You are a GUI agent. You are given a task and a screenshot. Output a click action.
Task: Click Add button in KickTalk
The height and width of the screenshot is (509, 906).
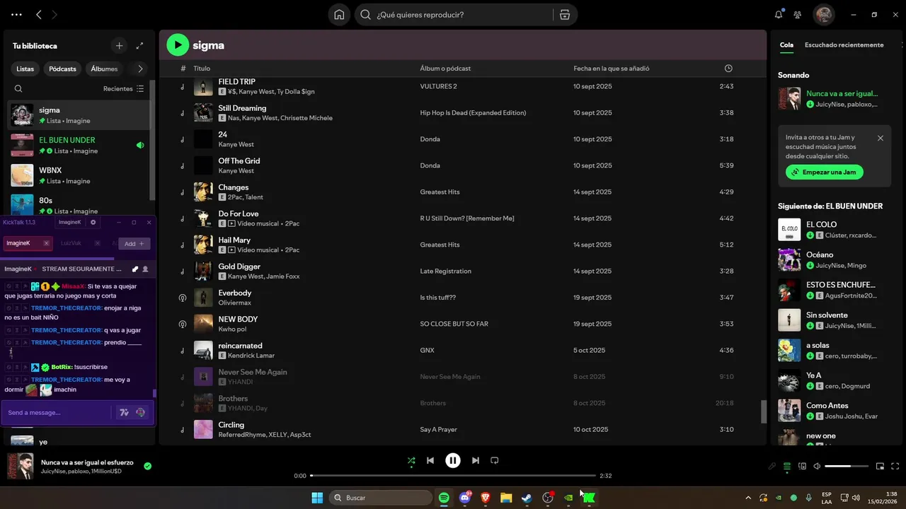click(x=134, y=243)
